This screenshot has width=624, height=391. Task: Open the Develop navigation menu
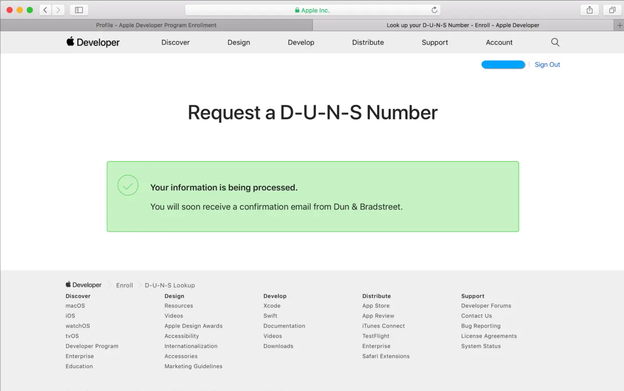click(301, 42)
